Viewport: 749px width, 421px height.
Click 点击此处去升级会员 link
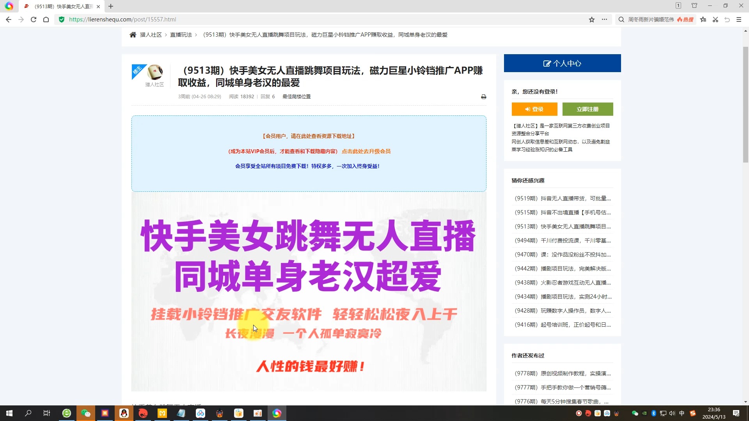366,151
